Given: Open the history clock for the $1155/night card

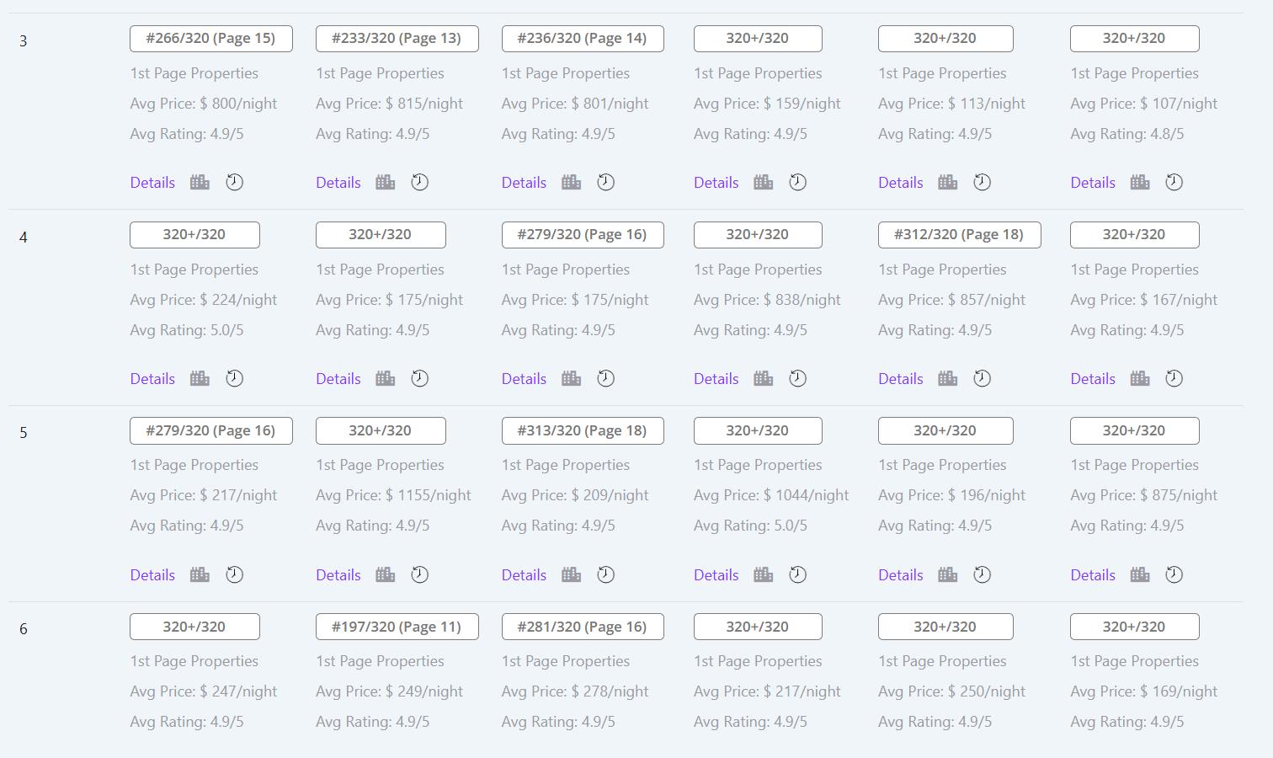Looking at the screenshot, I should [419, 574].
